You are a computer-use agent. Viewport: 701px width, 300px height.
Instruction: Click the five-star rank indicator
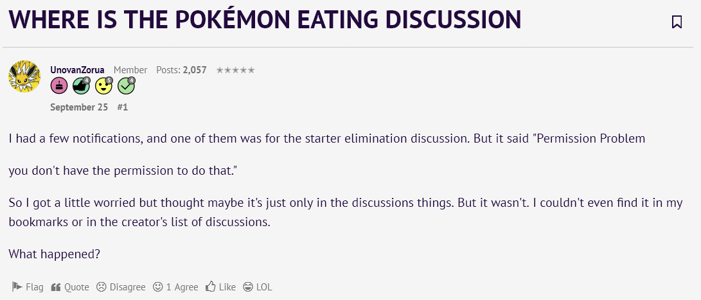[236, 70]
